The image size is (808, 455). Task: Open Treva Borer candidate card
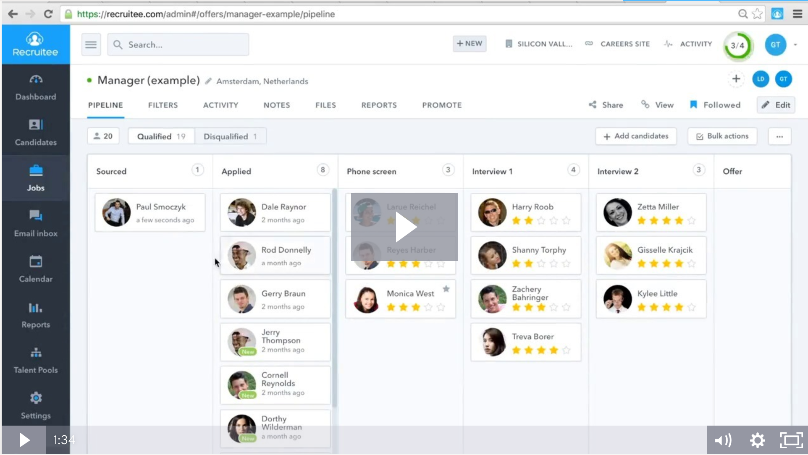click(526, 342)
